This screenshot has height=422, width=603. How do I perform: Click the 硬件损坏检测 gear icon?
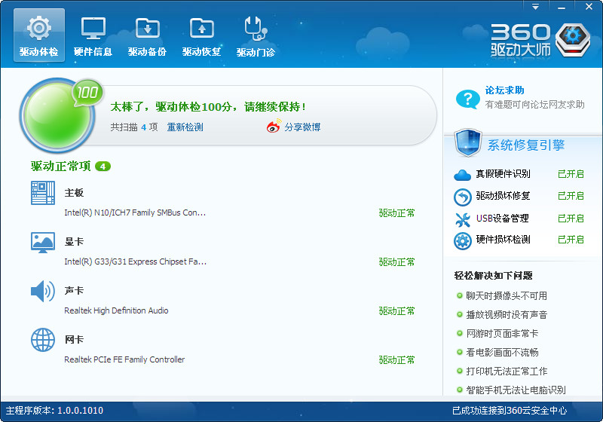point(462,241)
